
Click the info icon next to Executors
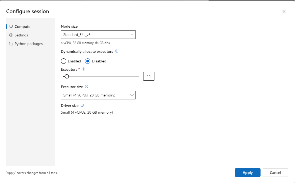pos(83,69)
